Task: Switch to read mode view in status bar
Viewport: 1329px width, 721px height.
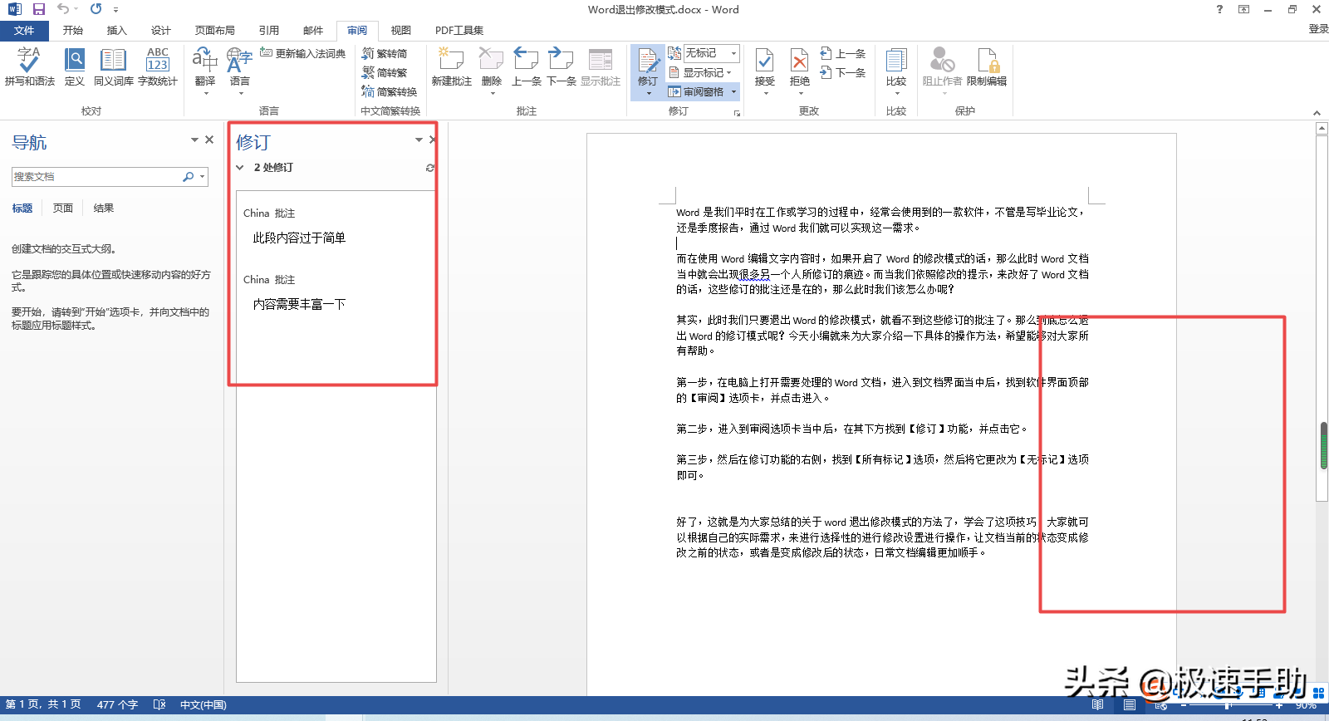Action: click(1097, 704)
